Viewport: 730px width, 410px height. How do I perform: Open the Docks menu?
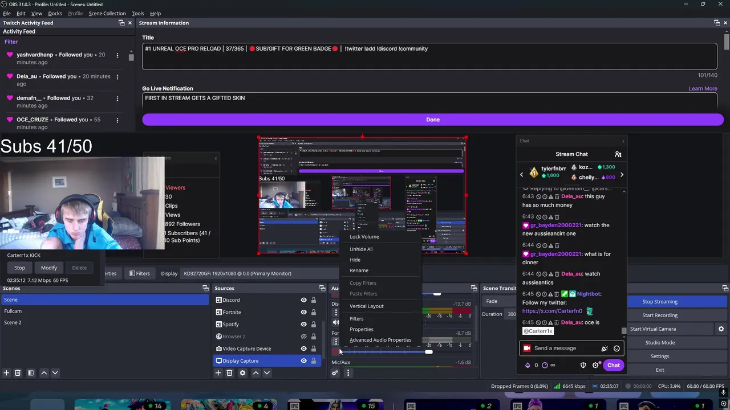coord(55,13)
